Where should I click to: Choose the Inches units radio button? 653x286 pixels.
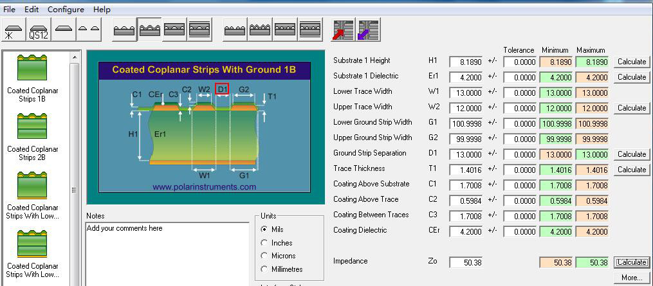point(264,243)
